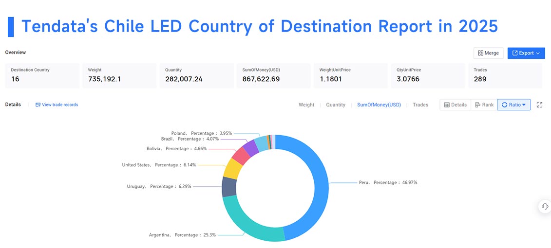The width and height of the screenshot is (551, 248).
Task: Click the SumOfMoney(USD) 867,622.69 overview card
Action: coord(274,75)
